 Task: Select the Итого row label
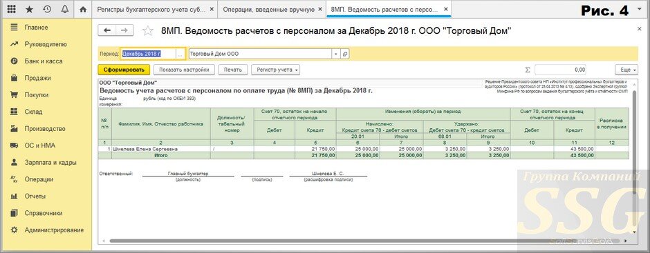[x=161, y=155]
